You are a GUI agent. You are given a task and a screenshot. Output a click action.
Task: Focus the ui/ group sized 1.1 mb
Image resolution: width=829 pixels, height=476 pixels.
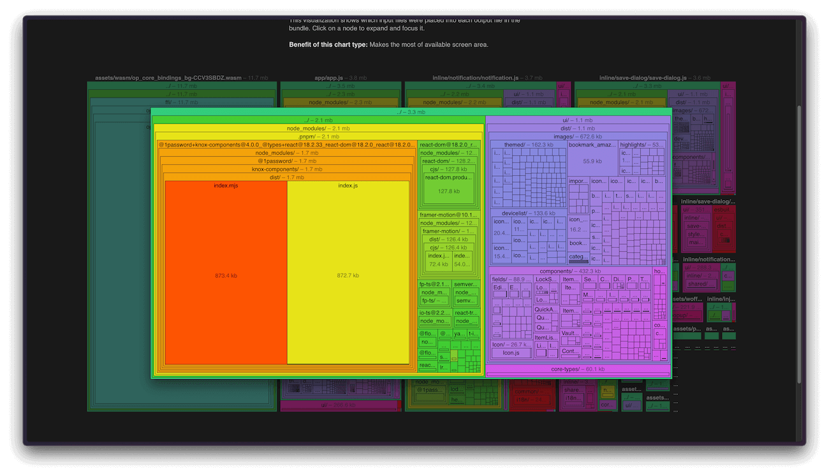pos(577,120)
